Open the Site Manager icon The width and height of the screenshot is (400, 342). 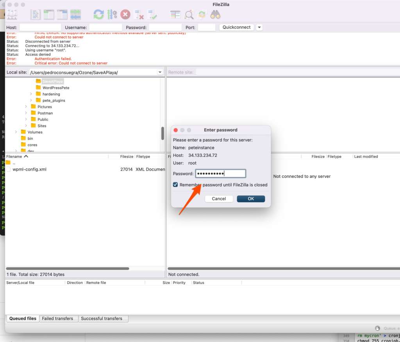click(x=12, y=15)
